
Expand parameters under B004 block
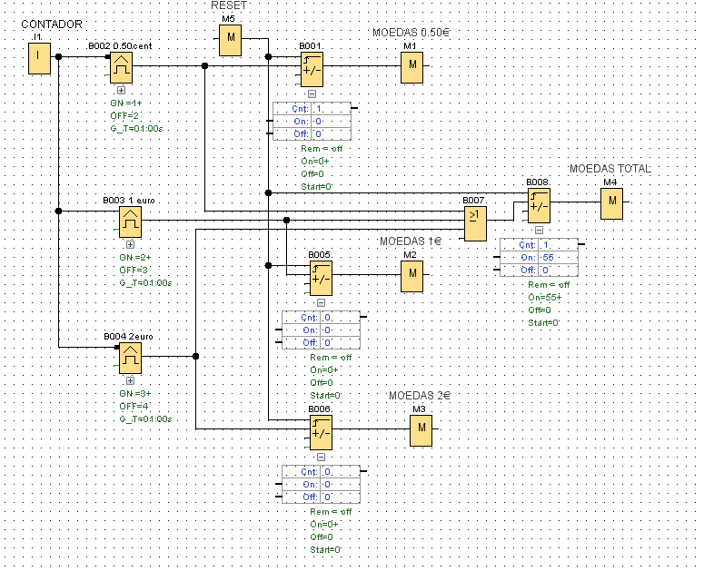click(130, 380)
